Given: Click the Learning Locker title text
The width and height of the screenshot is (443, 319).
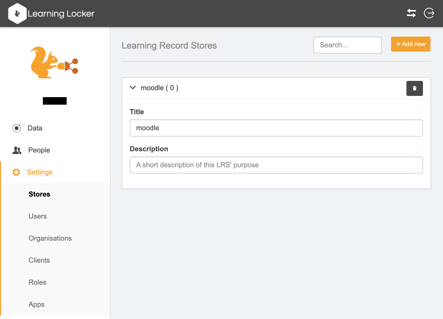Looking at the screenshot, I should (x=61, y=14).
